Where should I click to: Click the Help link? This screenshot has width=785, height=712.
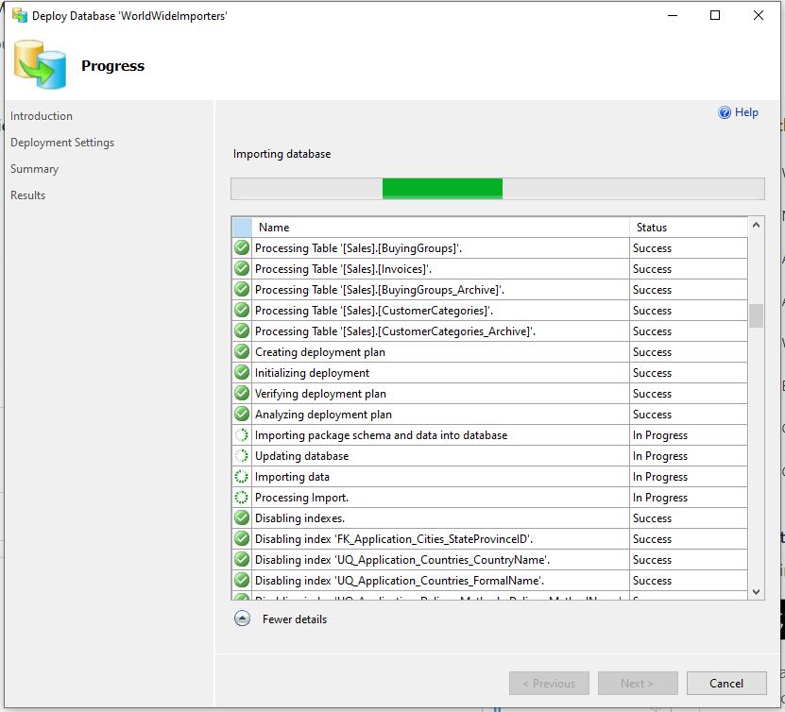click(x=746, y=112)
